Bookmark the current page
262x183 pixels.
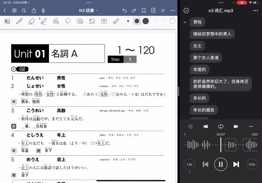point(143,10)
